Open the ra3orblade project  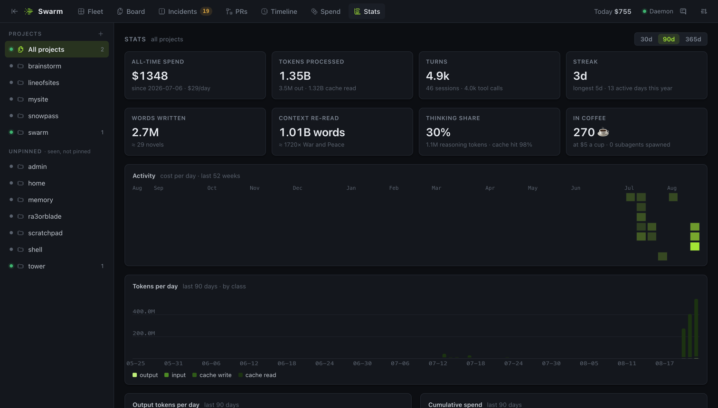(57, 216)
